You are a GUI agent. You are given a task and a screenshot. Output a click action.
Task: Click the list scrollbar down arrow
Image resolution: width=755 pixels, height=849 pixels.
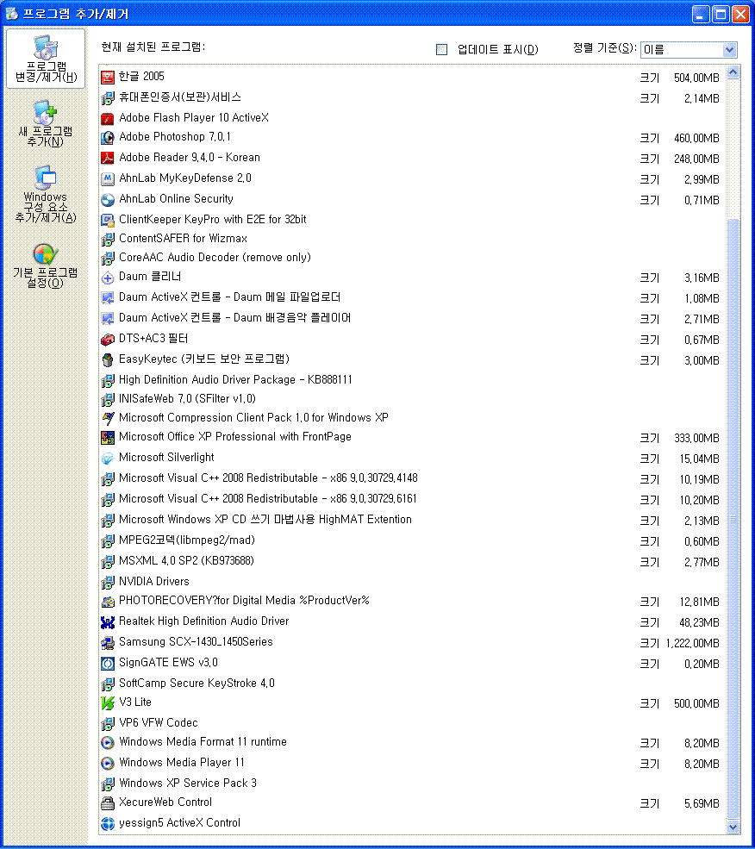(x=733, y=827)
